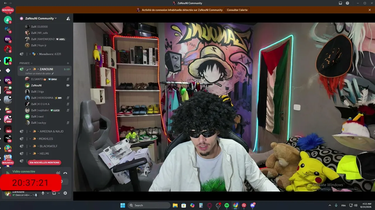Open the headphones output options arrow
This screenshot has height=210, width=375.
[x=59, y=193]
